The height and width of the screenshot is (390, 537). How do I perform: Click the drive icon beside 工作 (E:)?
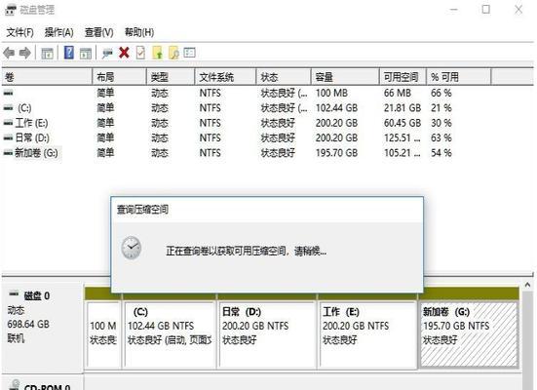8,123
